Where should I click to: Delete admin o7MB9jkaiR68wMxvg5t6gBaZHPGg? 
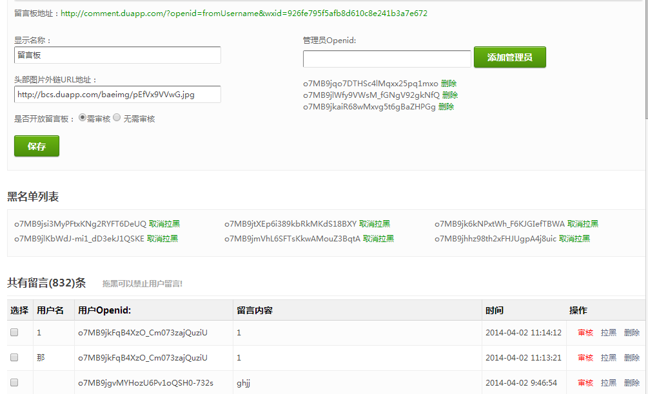pos(446,107)
